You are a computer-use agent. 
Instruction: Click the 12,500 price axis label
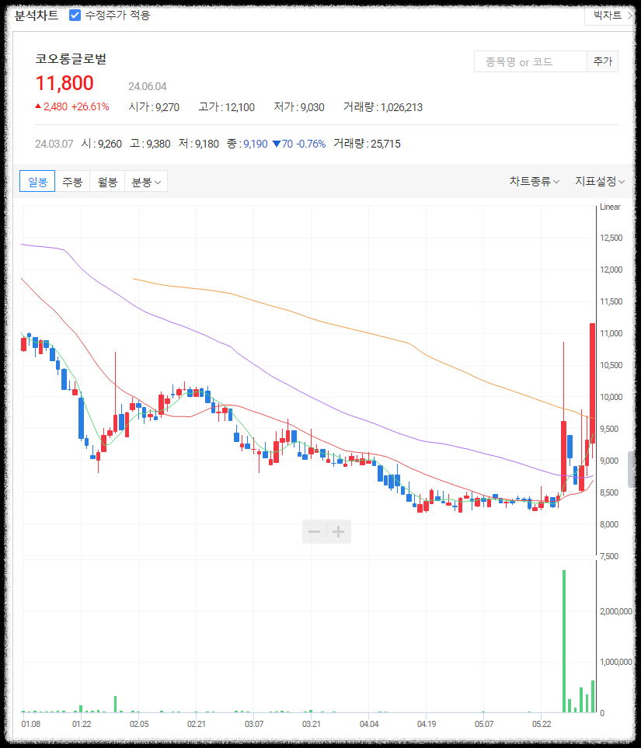click(x=611, y=238)
